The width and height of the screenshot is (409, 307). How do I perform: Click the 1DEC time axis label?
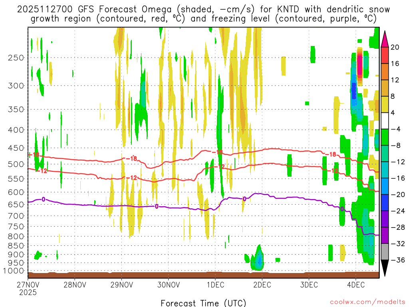point(215,285)
